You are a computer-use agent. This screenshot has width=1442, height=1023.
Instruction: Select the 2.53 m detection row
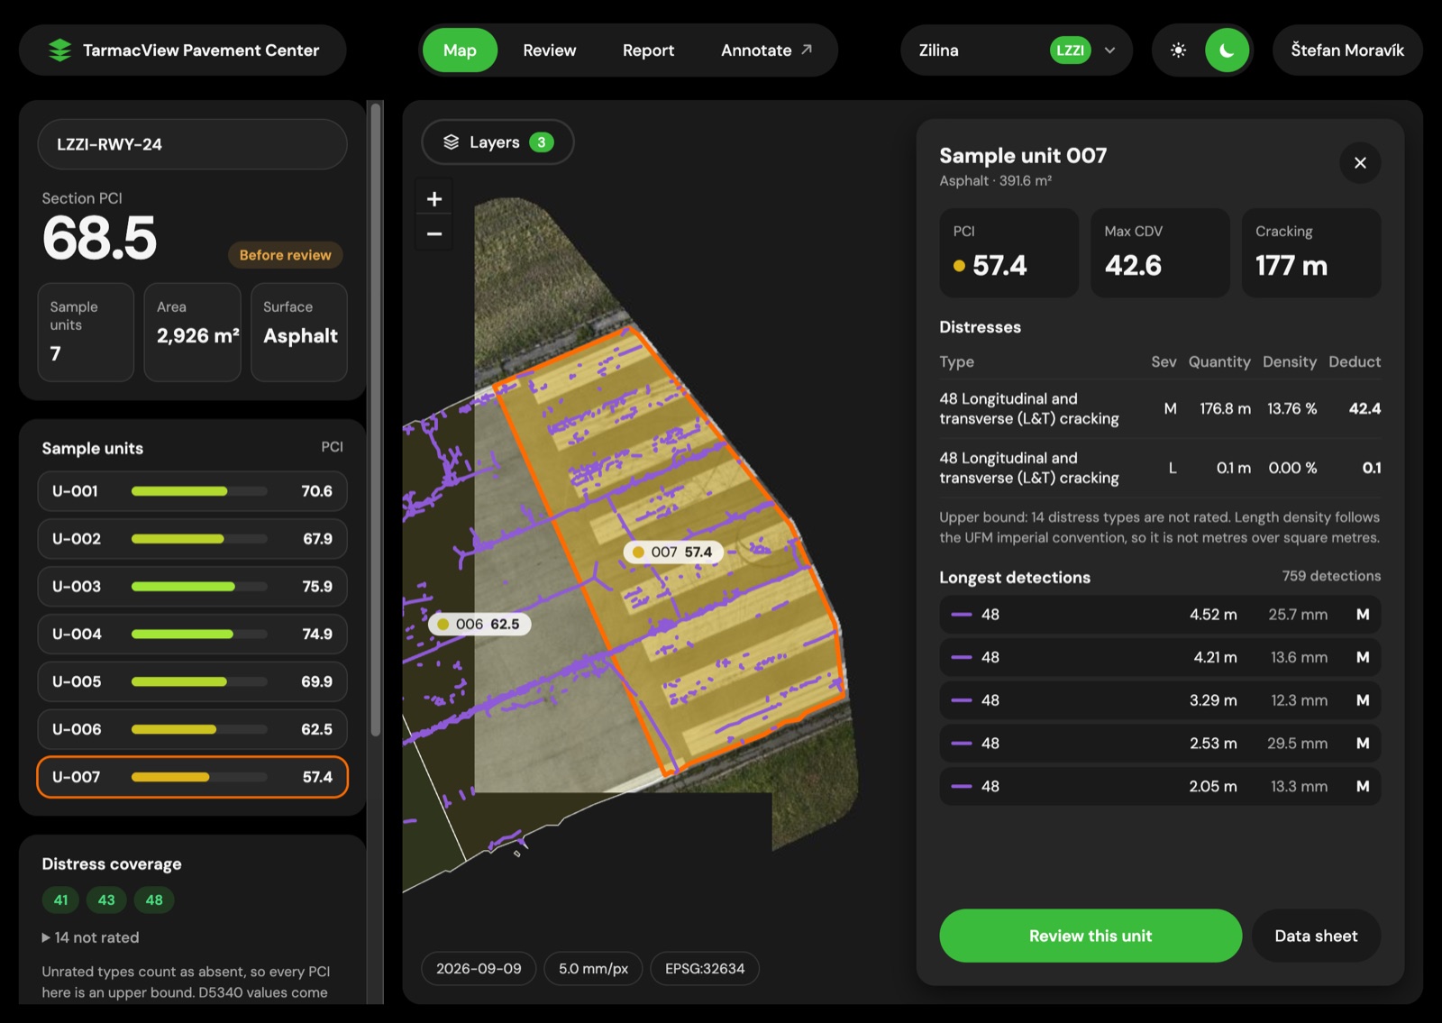(x=1160, y=744)
